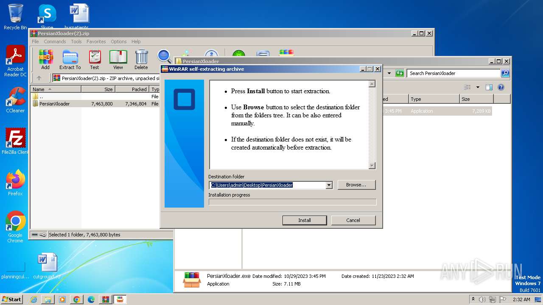Screen dimensions: 543x305
Task: Click scroll down arrow in instructions box
Action: pos(372,166)
